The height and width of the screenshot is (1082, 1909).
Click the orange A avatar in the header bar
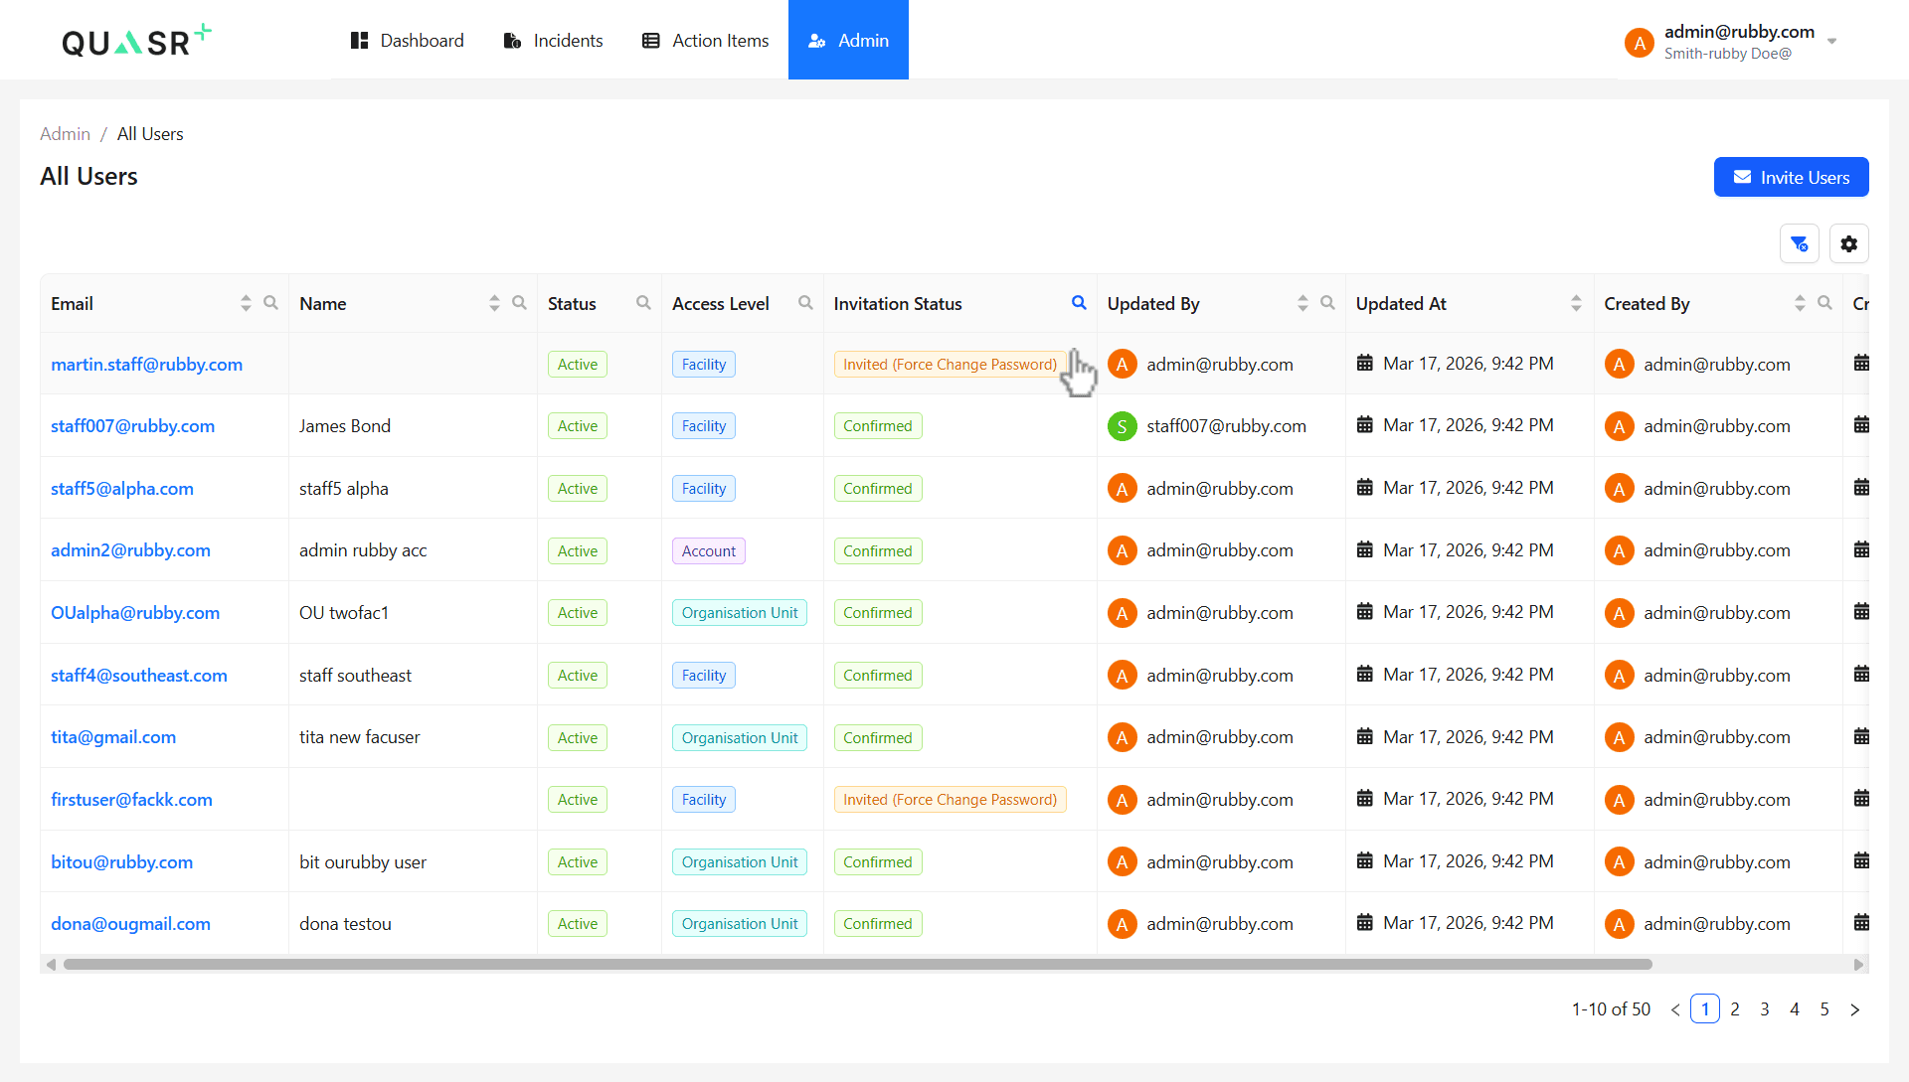click(x=1640, y=42)
